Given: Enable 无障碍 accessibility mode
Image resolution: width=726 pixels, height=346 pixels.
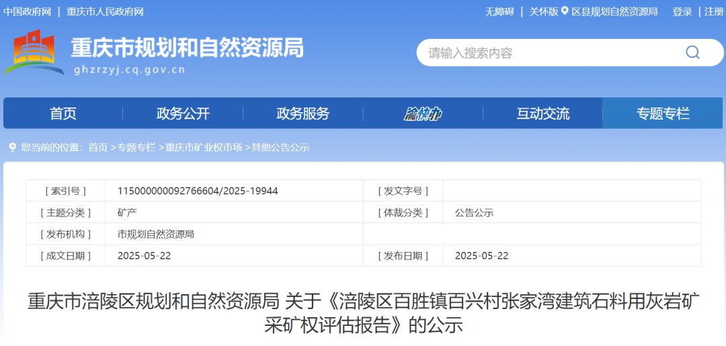Looking at the screenshot, I should click(499, 11).
